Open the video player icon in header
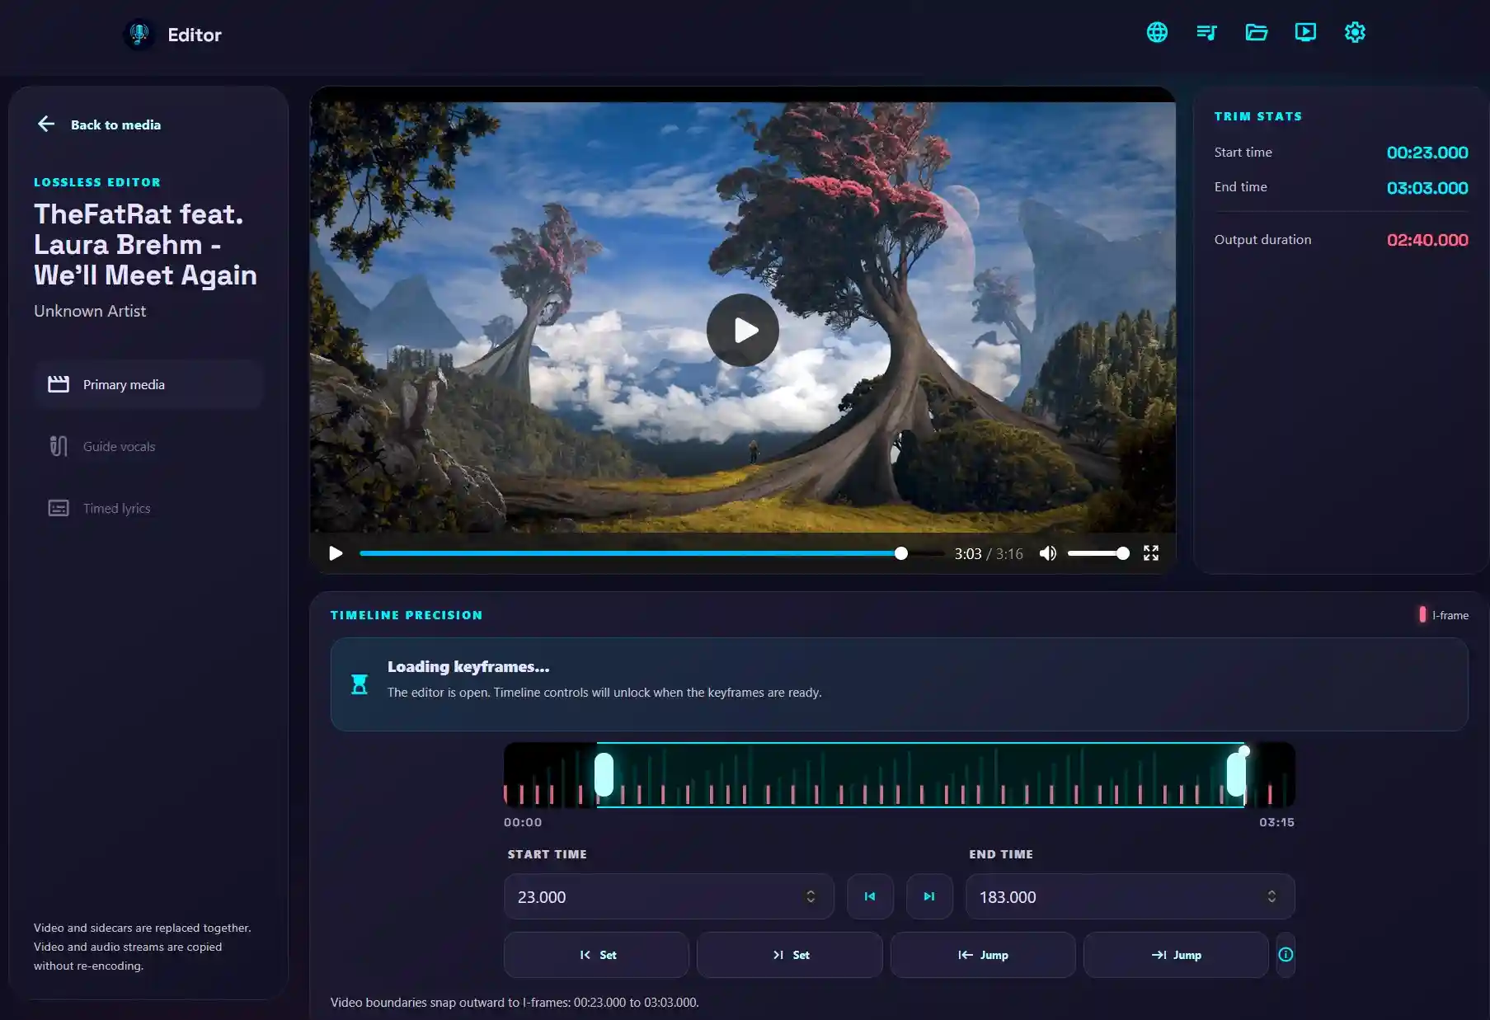The width and height of the screenshot is (1490, 1020). tap(1305, 32)
